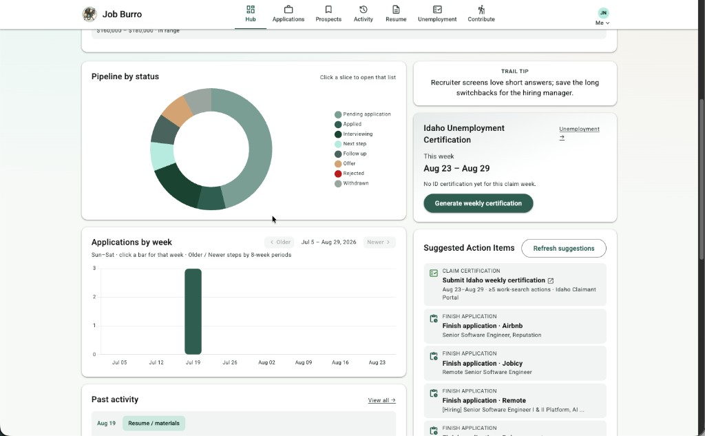
Task: Click Refresh suggestions button
Action: pos(563,249)
